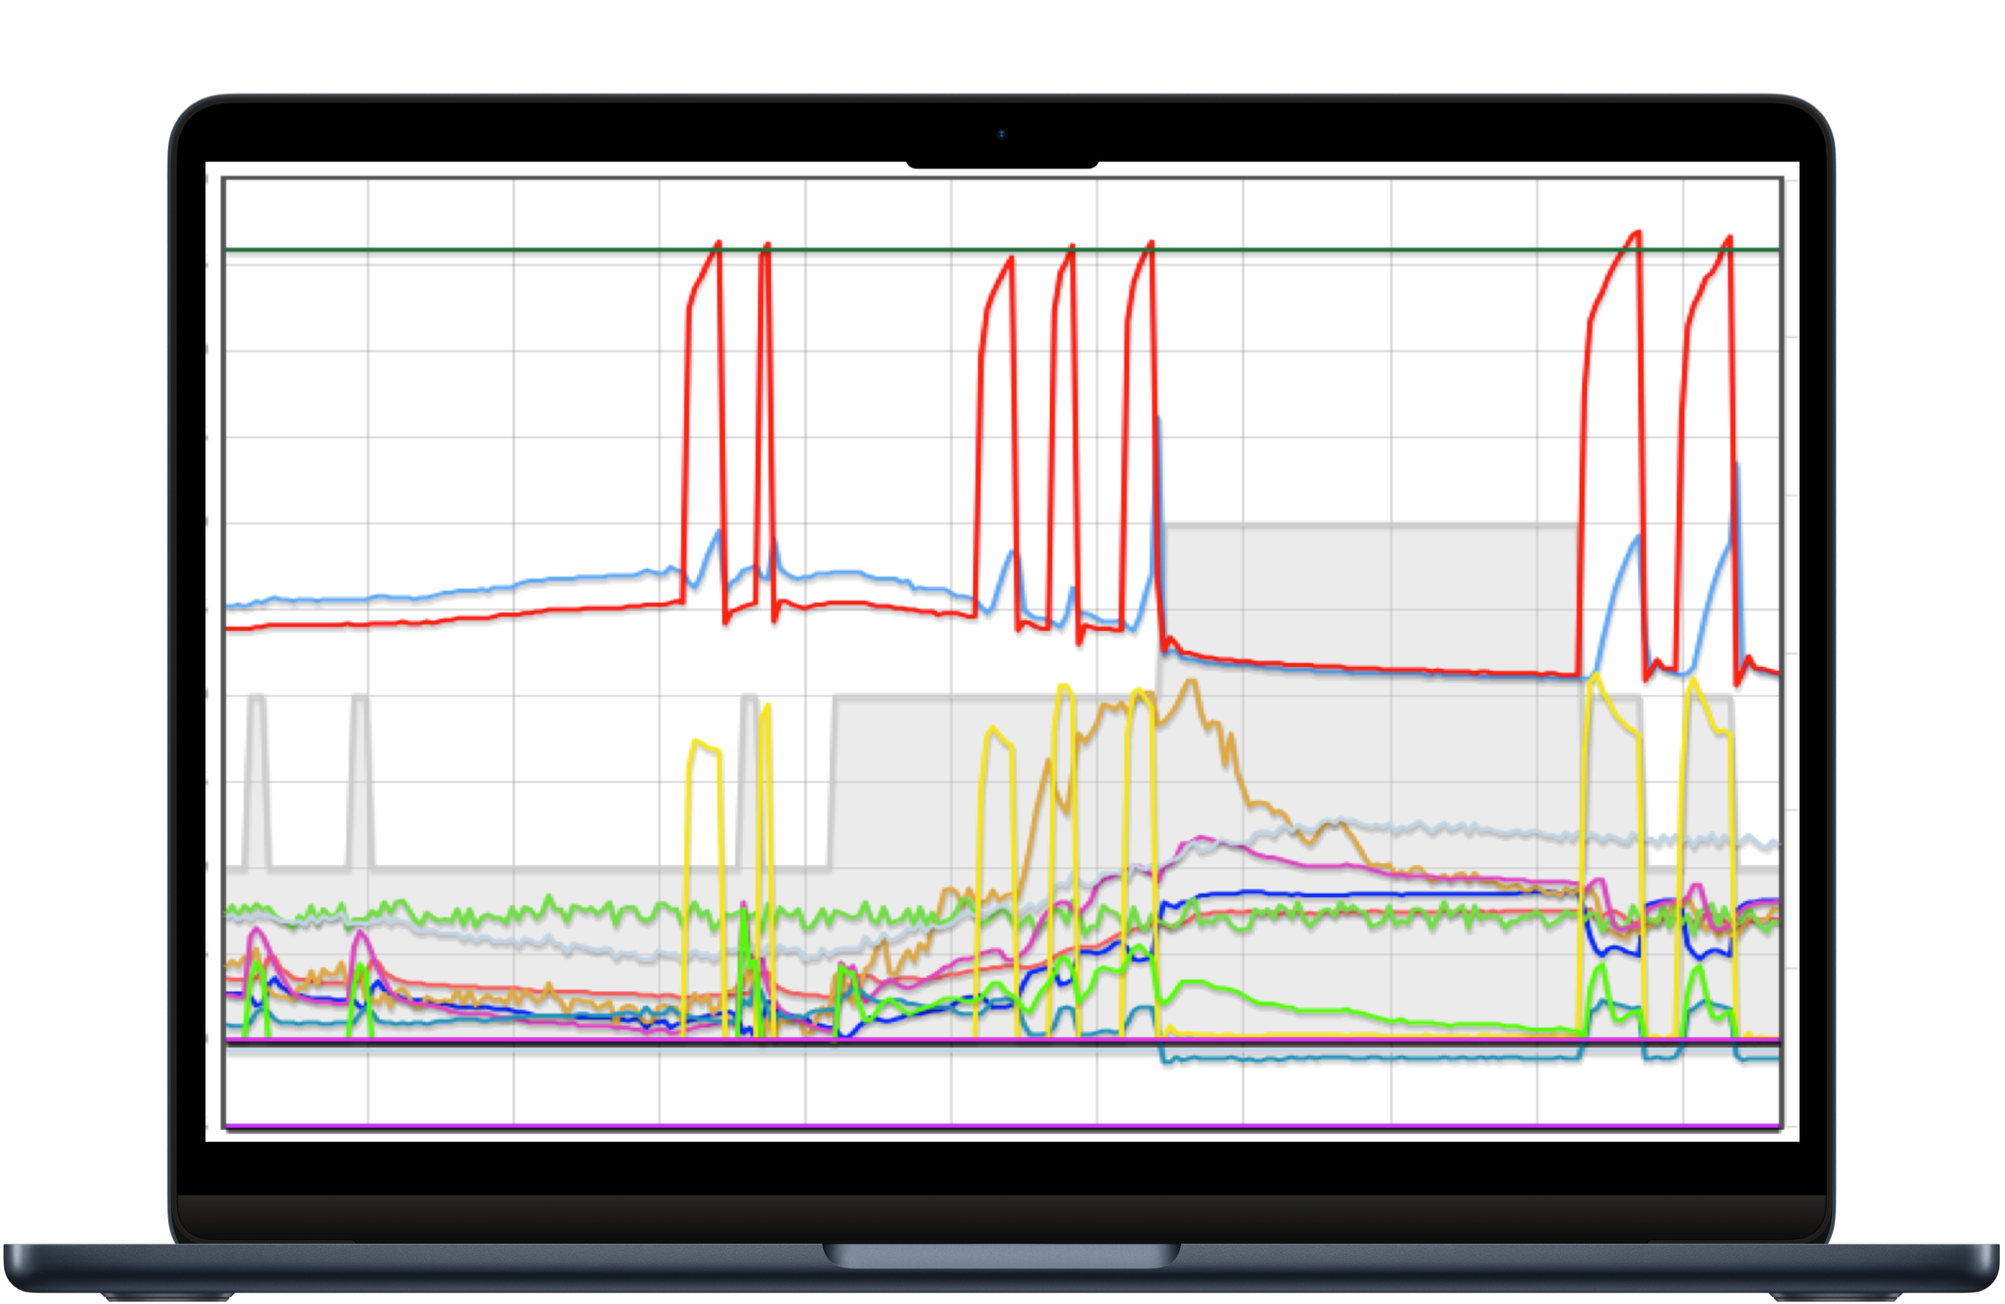2005x1304 pixels.
Task: Click the highest peak of the orange line
Action: 1191,681
